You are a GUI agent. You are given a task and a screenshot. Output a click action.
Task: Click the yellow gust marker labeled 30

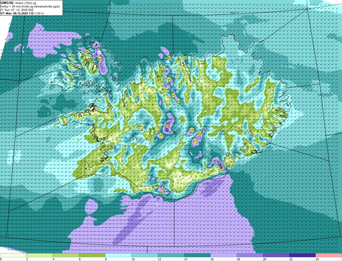[x=222, y=170]
